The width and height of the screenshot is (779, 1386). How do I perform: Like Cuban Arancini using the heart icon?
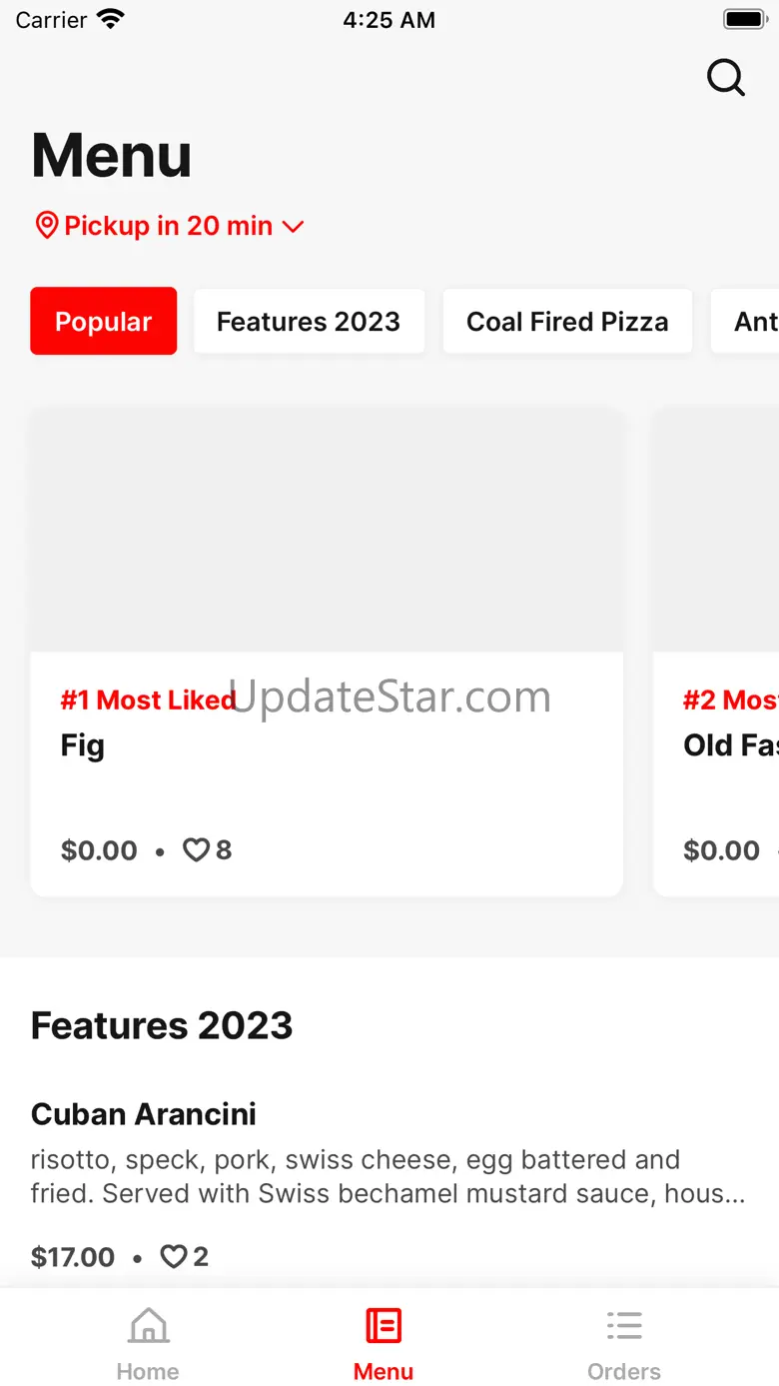pyautogui.click(x=174, y=1257)
